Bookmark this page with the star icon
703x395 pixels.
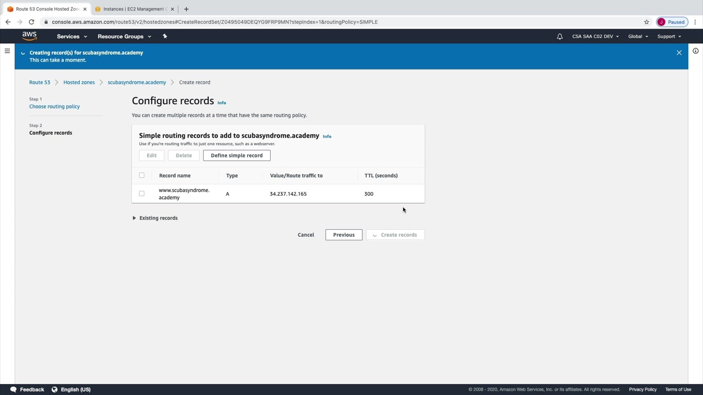click(646, 22)
